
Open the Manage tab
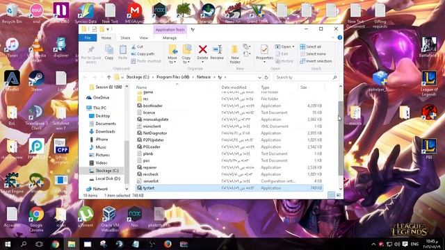170,37
